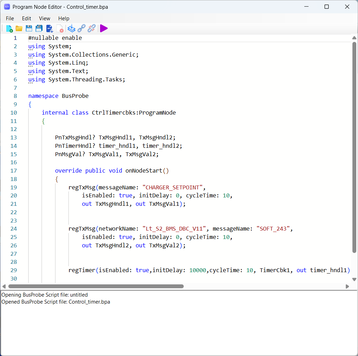
Task: Close the file using the red-X page icon
Action: pyautogui.click(x=60, y=29)
